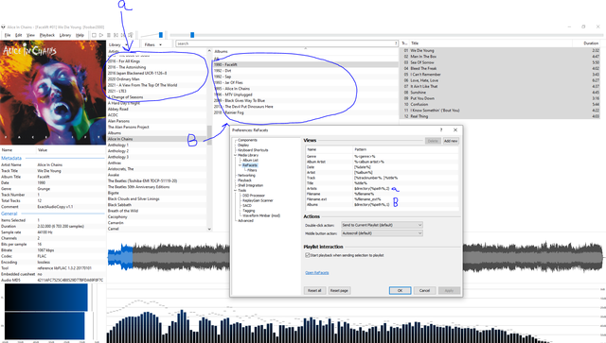
Task: Open the Playback menu
Action: (47, 35)
